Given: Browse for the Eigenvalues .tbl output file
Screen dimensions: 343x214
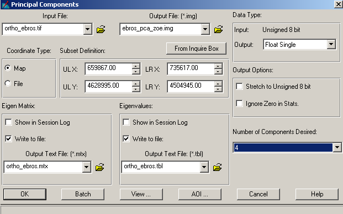Looking at the screenshot, I should pyautogui.click(x=217, y=167).
